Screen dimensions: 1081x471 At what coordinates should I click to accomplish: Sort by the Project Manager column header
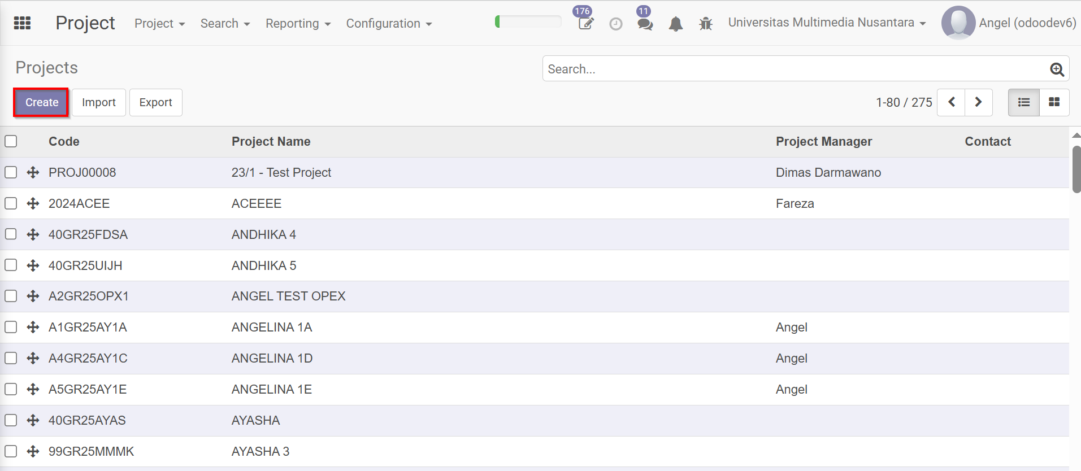(x=823, y=141)
